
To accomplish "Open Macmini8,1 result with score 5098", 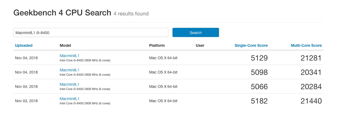I will [x=69, y=70].
